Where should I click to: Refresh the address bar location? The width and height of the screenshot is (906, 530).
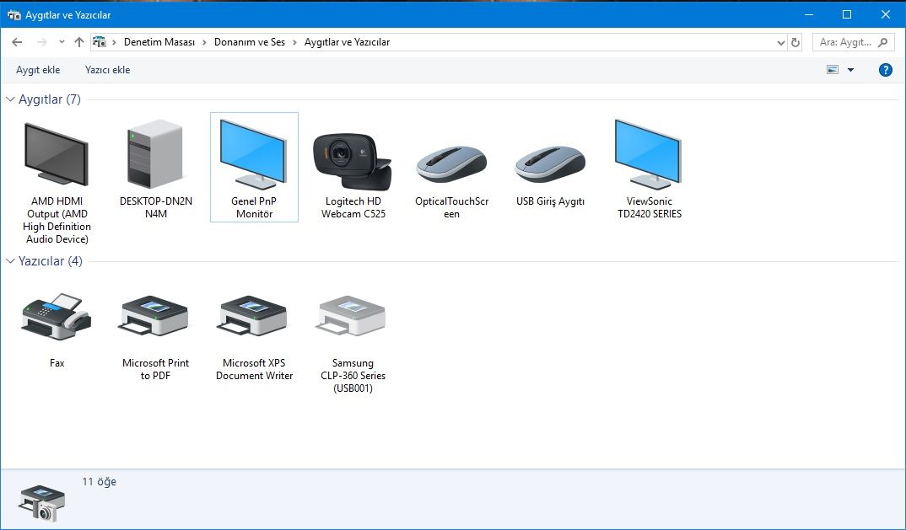pos(795,42)
